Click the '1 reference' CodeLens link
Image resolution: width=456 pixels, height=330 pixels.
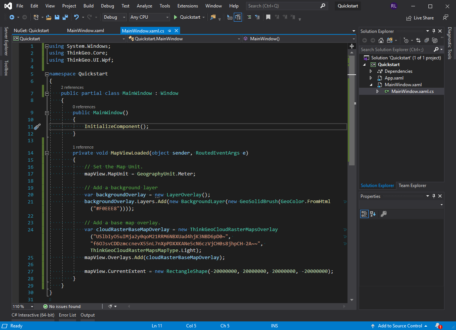click(83, 147)
